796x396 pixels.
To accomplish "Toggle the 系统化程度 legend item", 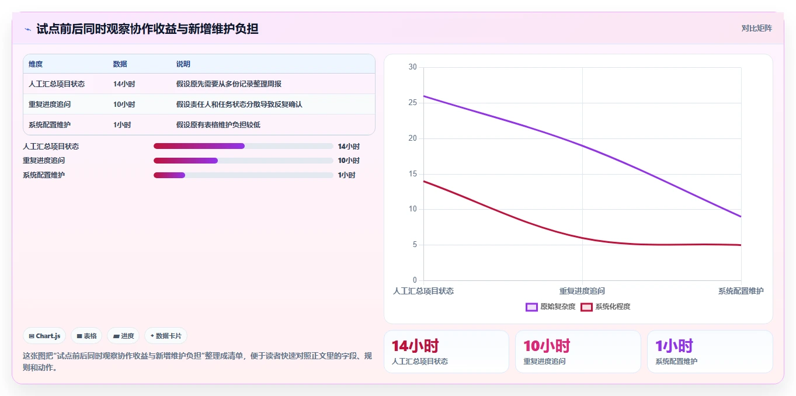I will (606, 307).
